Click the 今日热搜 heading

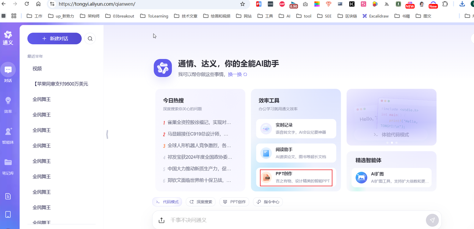click(x=173, y=100)
